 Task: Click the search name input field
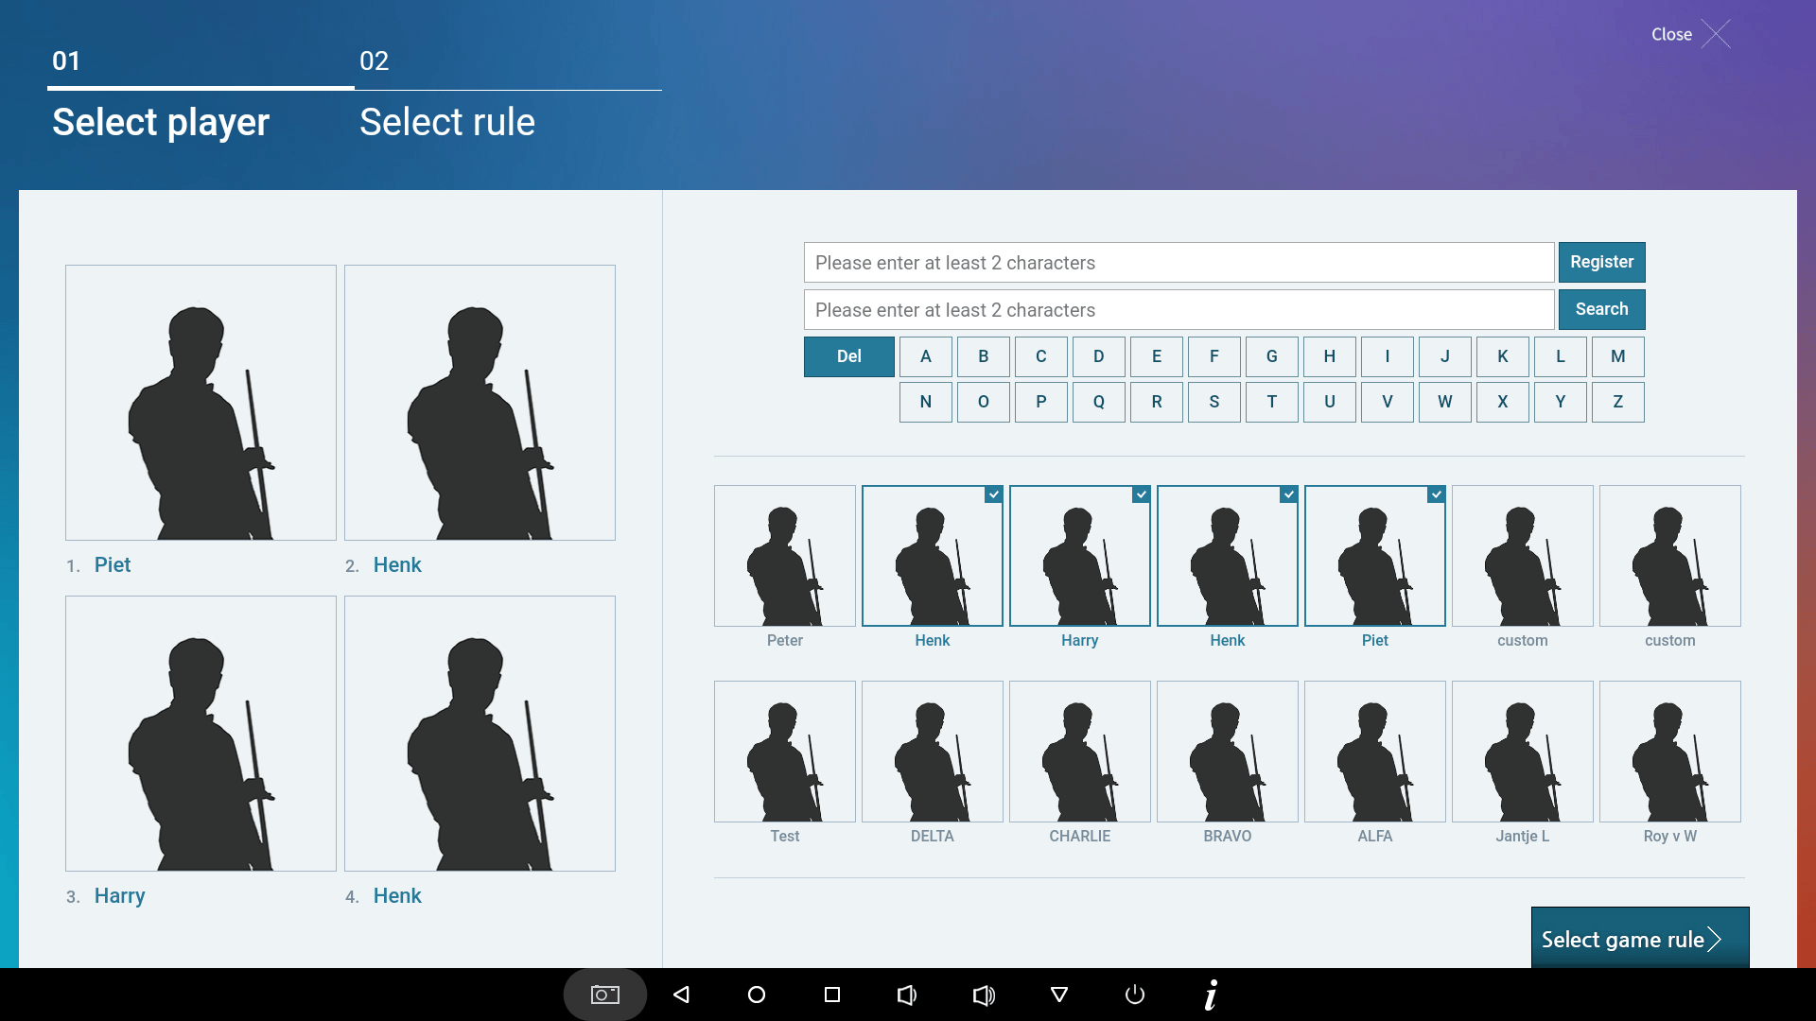click(x=1179, y=309)
